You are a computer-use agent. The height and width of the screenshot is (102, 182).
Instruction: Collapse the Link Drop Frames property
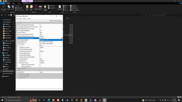[18, 63]
